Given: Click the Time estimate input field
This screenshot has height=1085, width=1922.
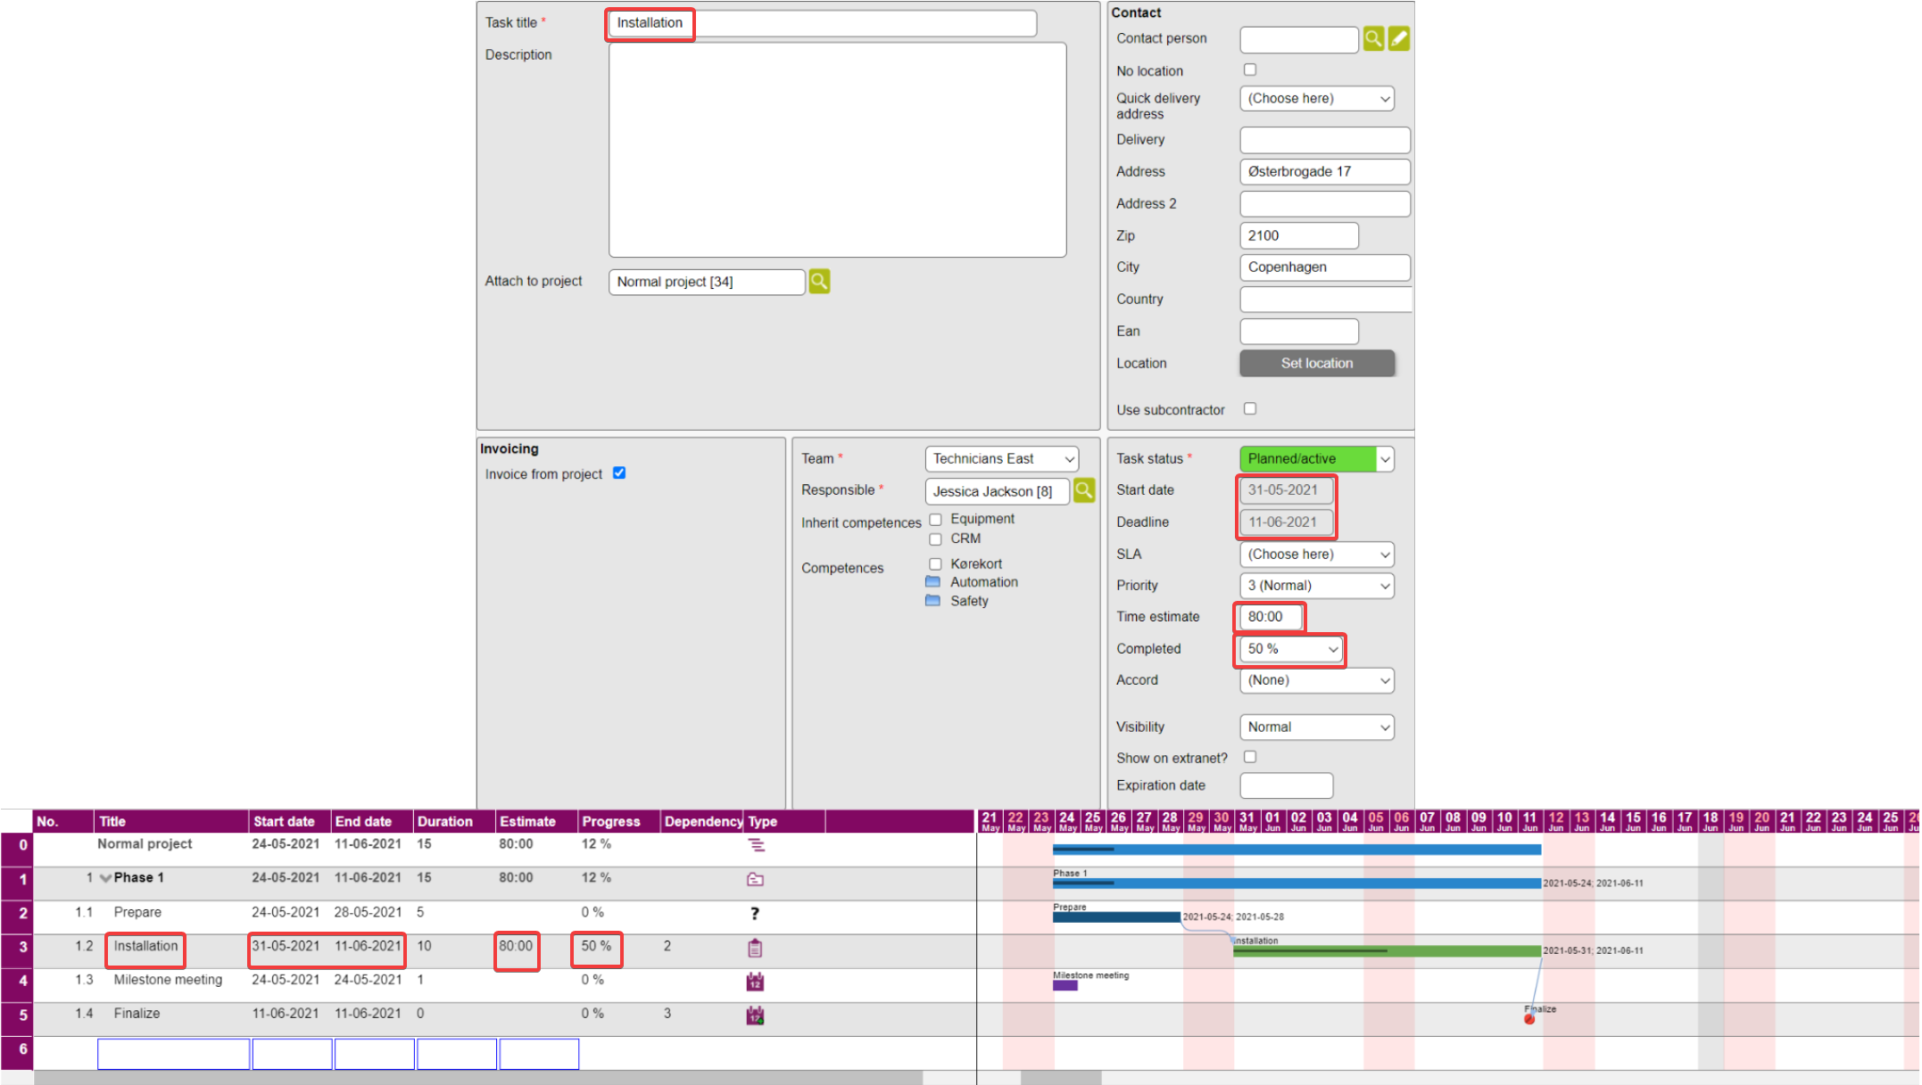Looking at the screenshot, I should 1270,617.
